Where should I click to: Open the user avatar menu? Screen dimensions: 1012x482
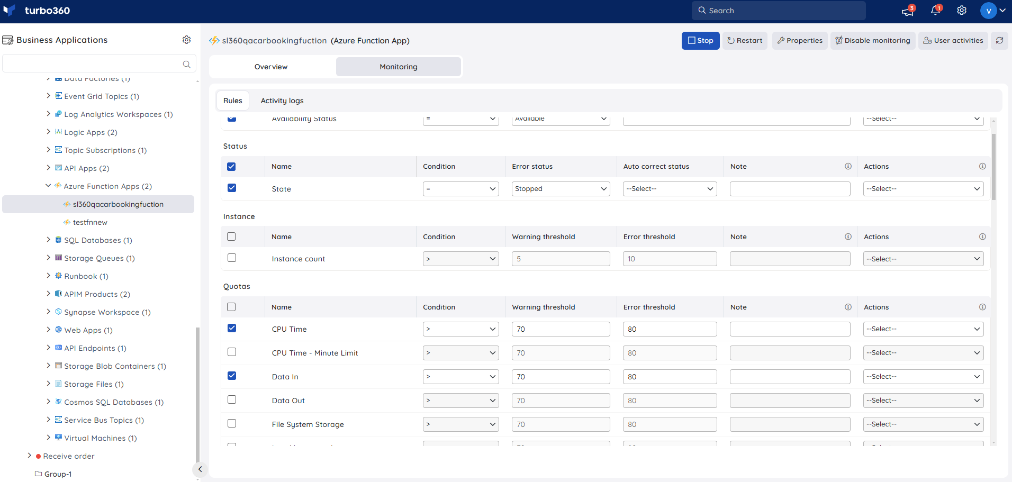(x=993, y=11)
